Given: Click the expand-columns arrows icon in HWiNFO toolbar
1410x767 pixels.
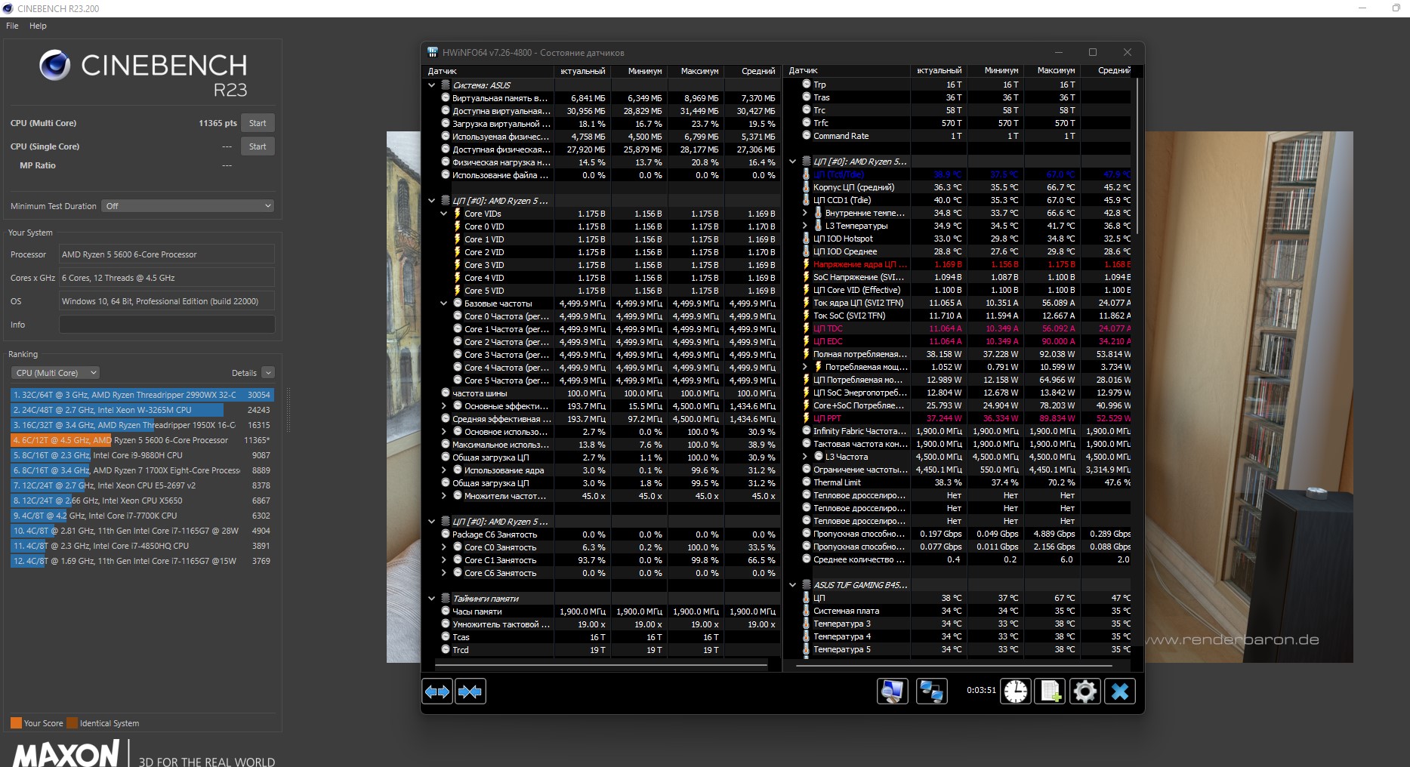Looking at the screenshot, I should tap(437, 692).
